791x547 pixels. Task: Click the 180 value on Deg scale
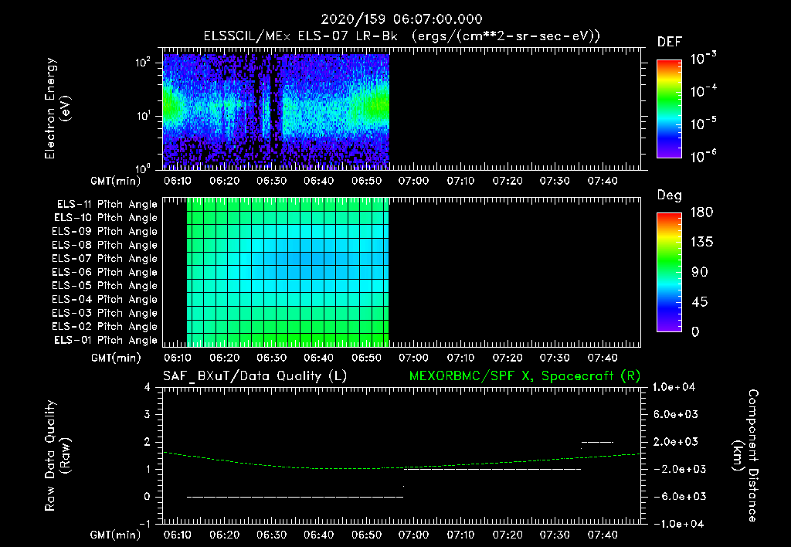pyautogui.click(x=701, y=212)
